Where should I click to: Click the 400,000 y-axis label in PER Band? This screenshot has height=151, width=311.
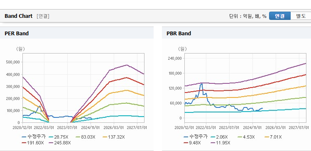(x=13, y=74)
